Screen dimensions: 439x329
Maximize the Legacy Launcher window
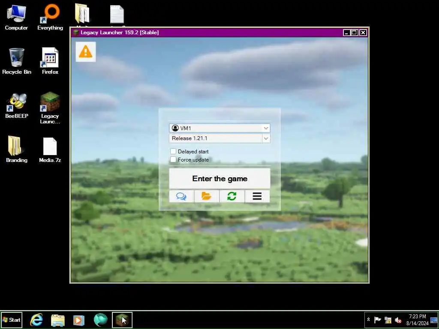[x=355, y=33]
